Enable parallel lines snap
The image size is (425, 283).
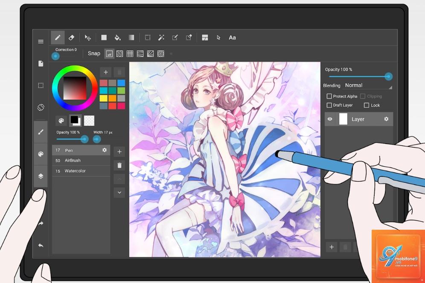(x=119, y=54)
